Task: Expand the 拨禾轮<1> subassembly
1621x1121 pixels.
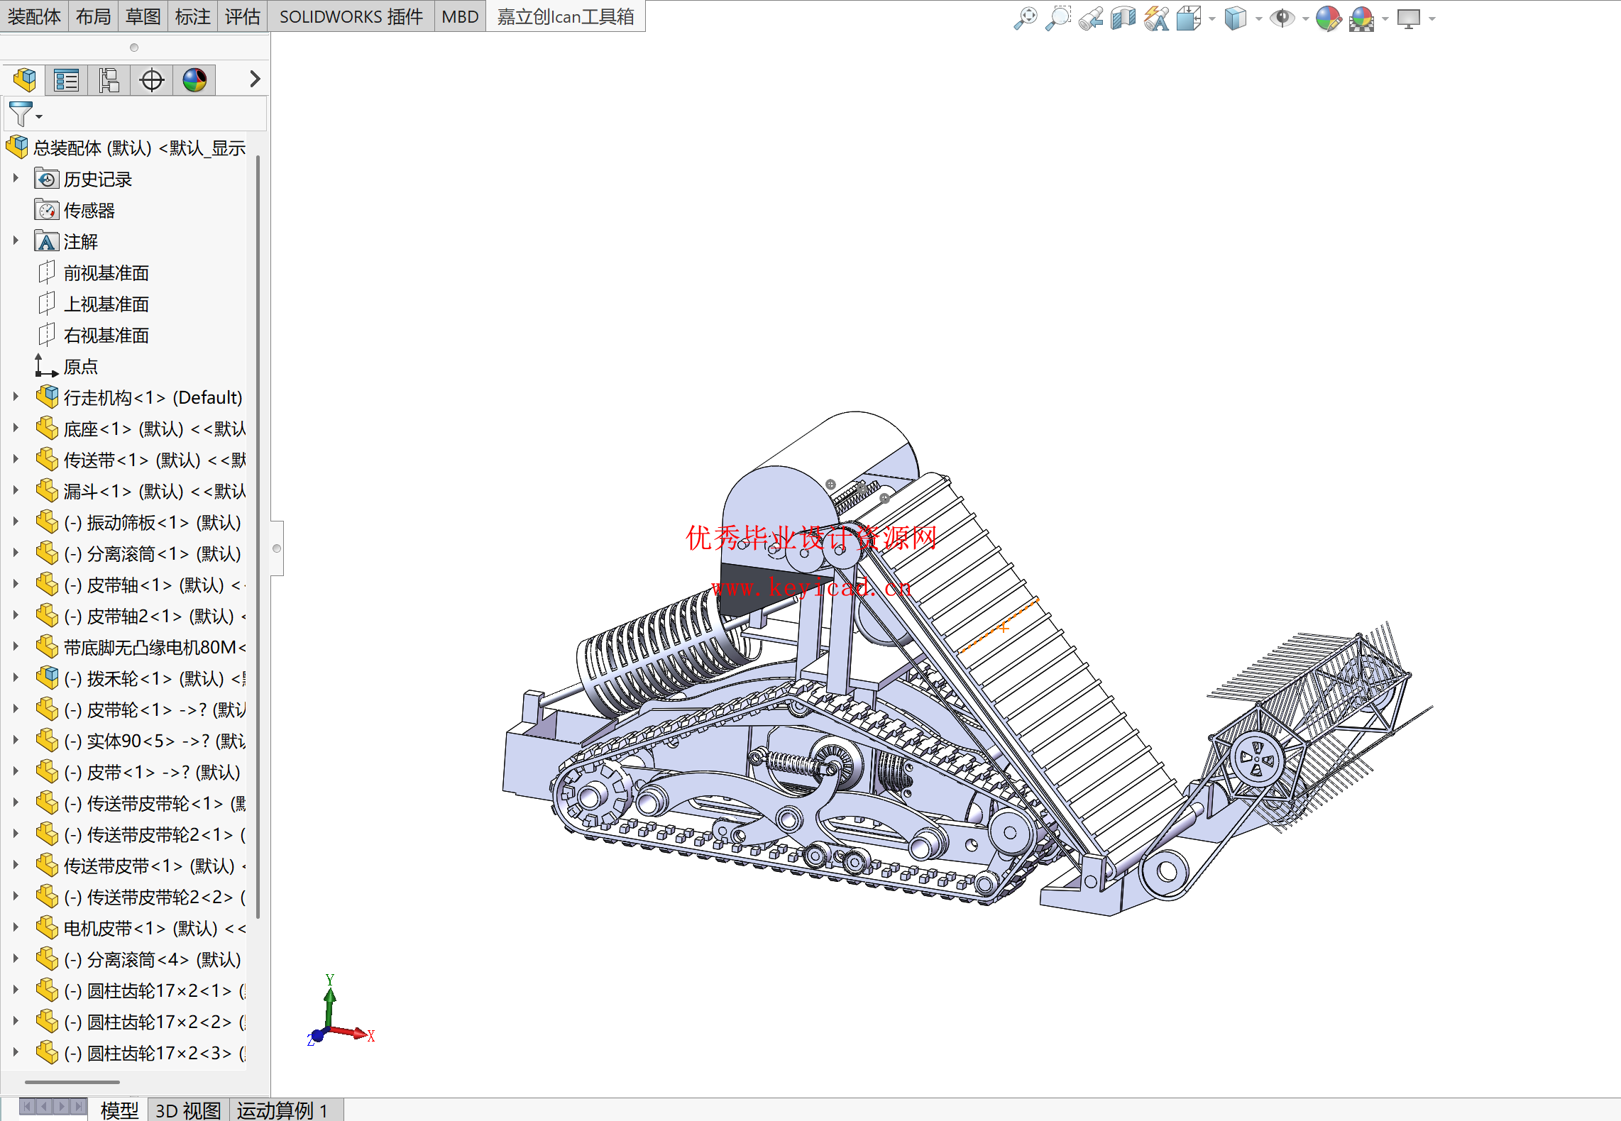Action: click(x=16, y=678)
